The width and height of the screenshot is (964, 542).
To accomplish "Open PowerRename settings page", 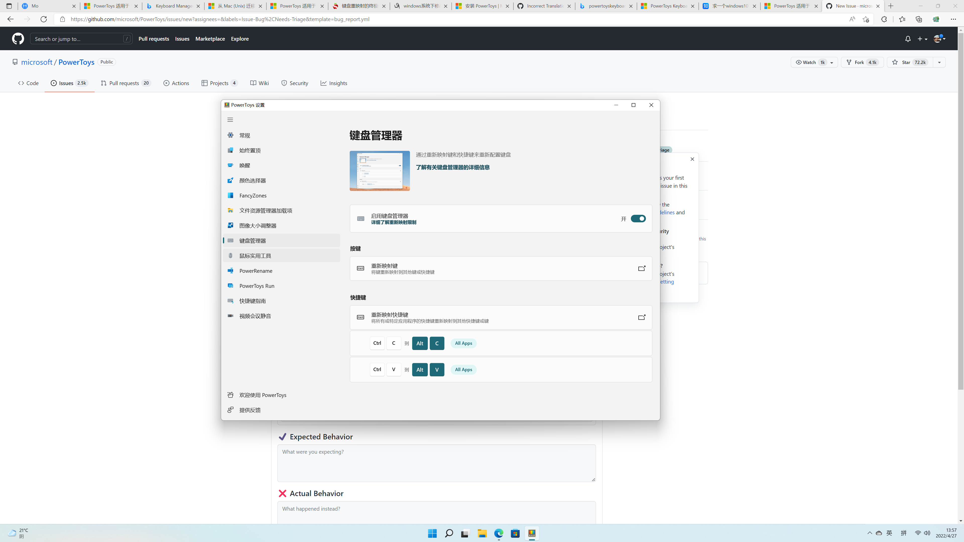I will click(x=281, y=271).
